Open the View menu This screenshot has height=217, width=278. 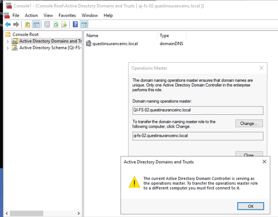[x=48, y=15]
